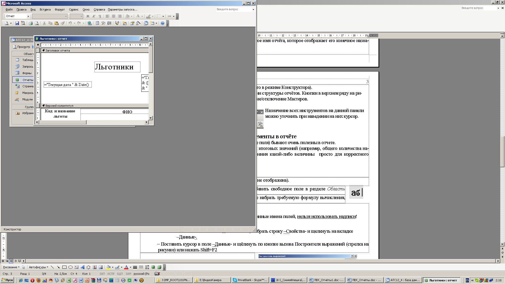Click the Paste clipboard icon
Viewport: 505px width, 284px height.
(56, 23)
